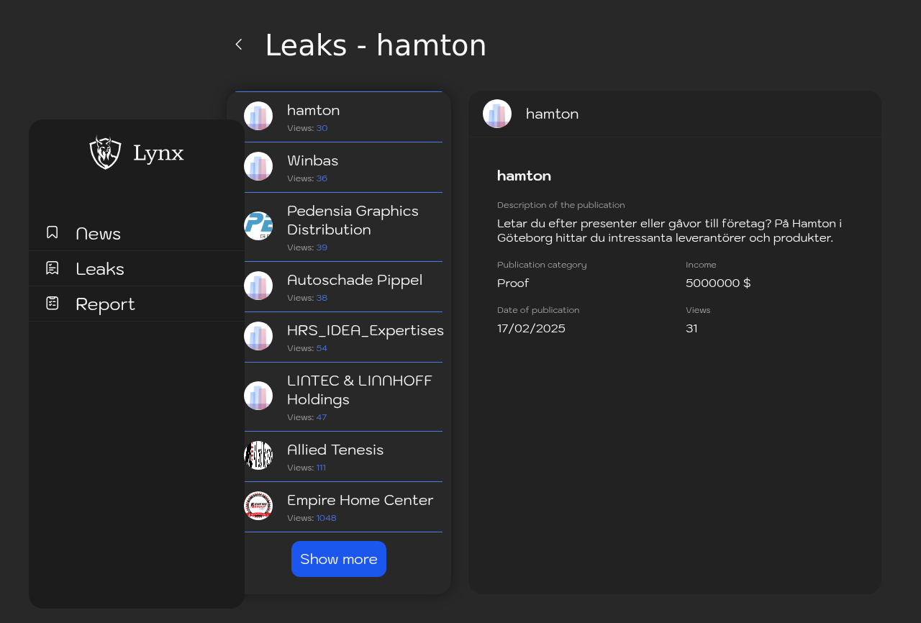Open the News menu item
Viewport: 921px width, 623px height.
click(x=137, y=233)
